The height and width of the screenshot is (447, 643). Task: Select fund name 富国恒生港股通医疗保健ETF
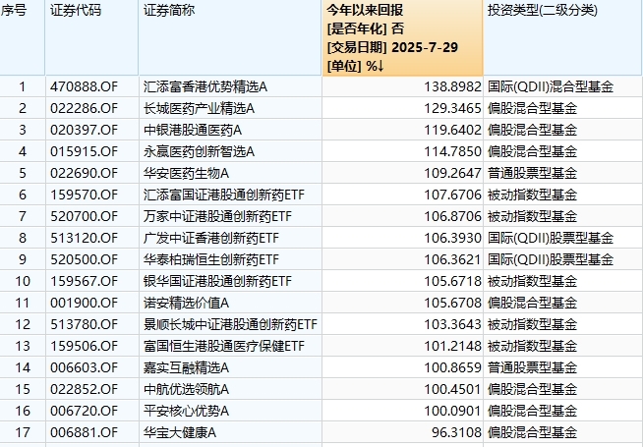pos(224,346)
